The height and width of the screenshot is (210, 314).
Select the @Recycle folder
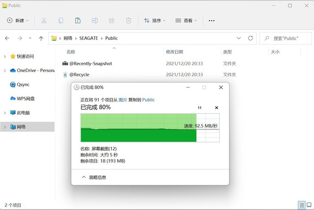[79, 75]
